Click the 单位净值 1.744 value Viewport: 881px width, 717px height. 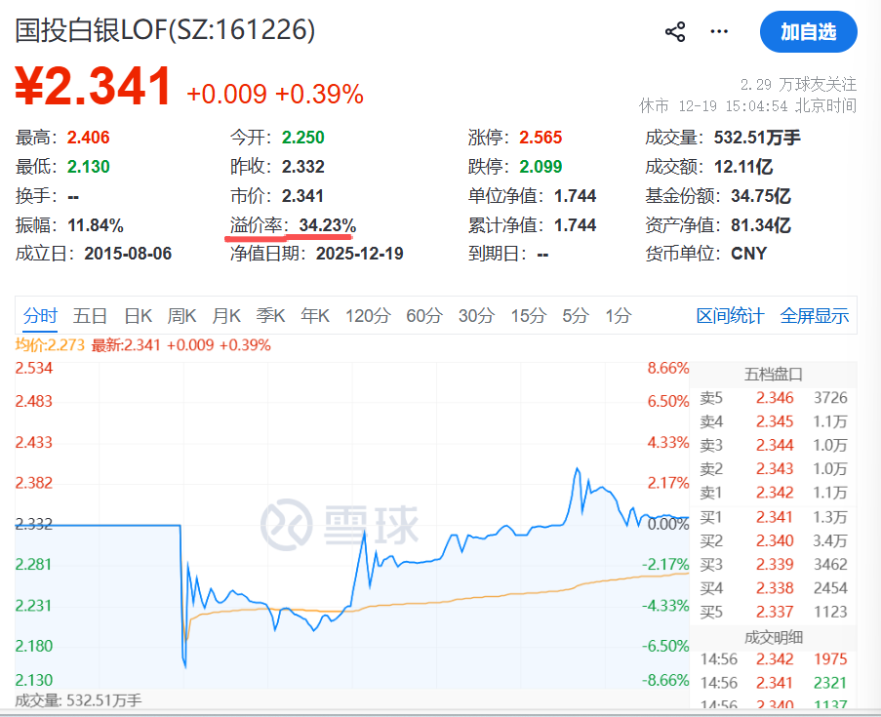click(x=575, y=195)
